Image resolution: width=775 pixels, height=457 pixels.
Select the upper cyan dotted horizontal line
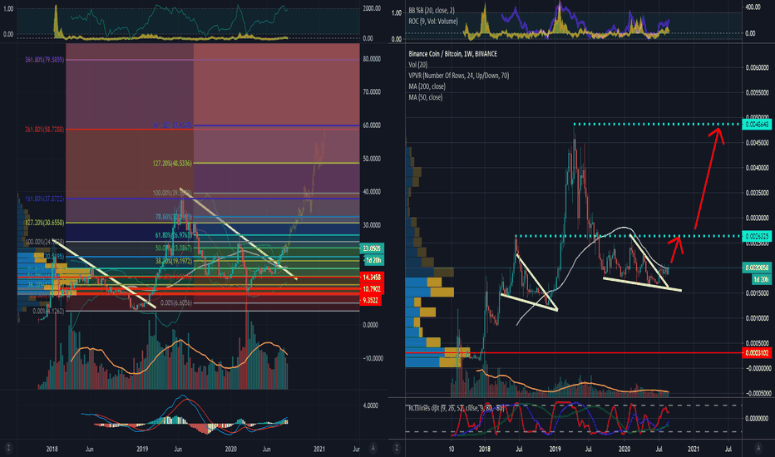click(x=658, y=124)
